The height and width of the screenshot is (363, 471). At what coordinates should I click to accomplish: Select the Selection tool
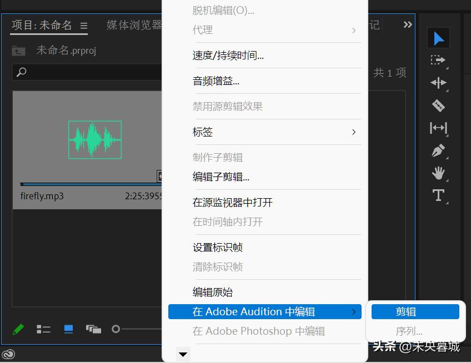(x=439, y=38)
